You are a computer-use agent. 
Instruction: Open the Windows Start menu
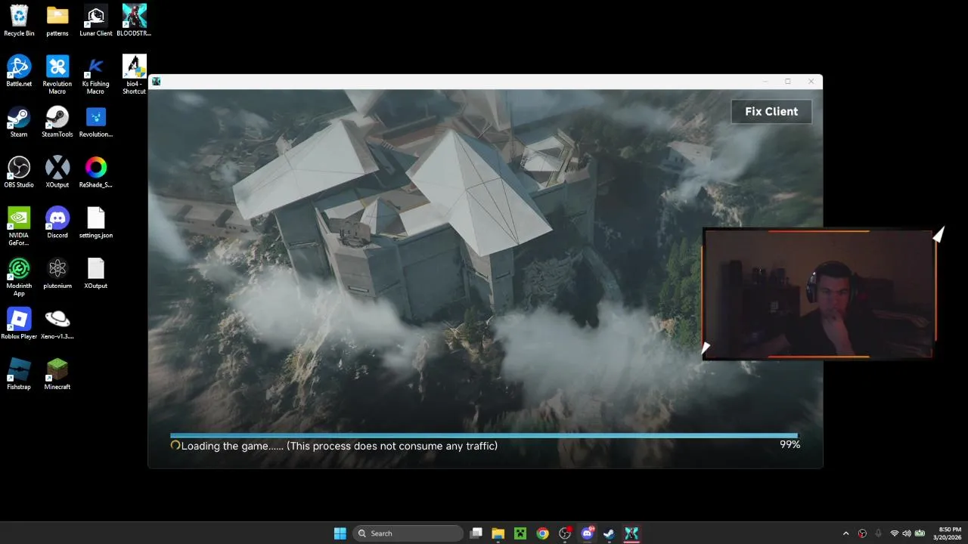pyautogui.click(x=340, y=533)
